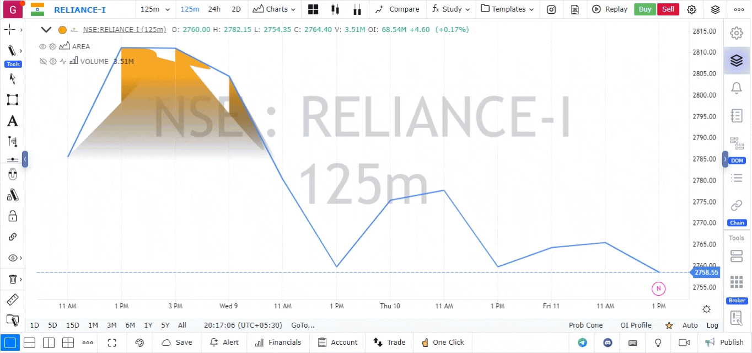Switch to the 24h interval
Viewport: 752px width, 353px height.
pos(214,9)
